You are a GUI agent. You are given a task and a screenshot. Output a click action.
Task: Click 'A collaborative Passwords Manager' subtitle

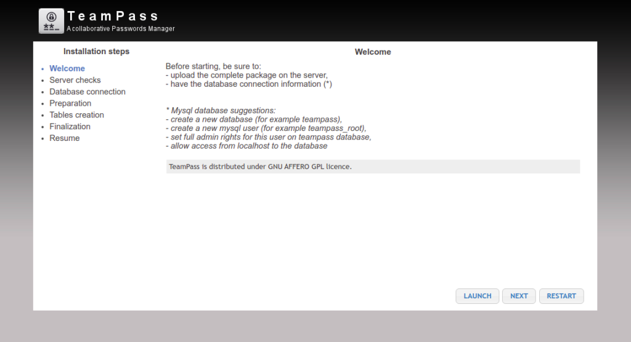click(x=121, y=29)
